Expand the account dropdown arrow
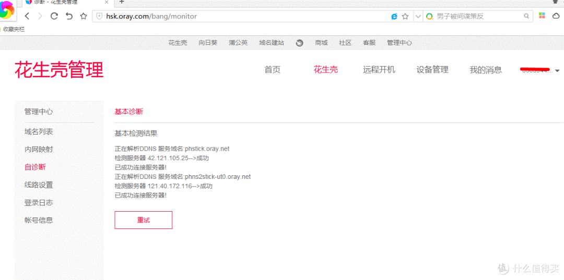Image resolution: width=564 pixels, height=280 pixels. point(557,71)
